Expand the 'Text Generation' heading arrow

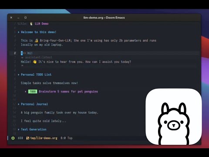coord(19,130)
